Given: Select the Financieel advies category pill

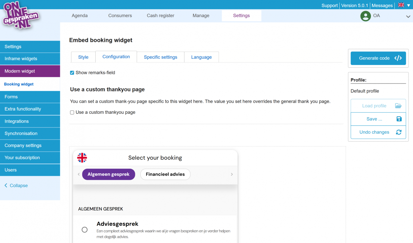Looking at the screenshot, I should (165, 174).
